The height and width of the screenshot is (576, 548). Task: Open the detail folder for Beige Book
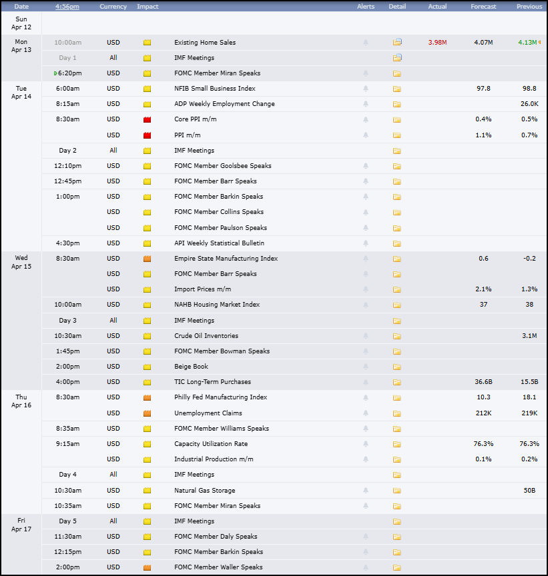coord(397,367)
